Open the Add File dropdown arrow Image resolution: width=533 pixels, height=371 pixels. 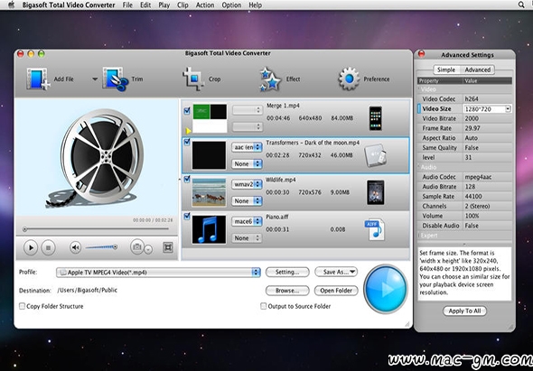pyautogui.click(x=95, y=79)
